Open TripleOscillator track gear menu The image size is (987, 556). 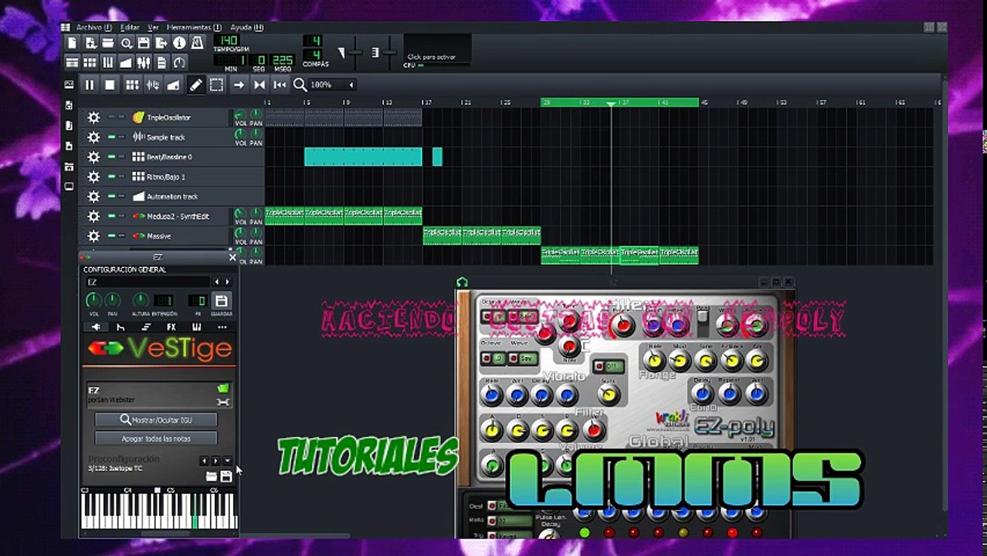[93, 117]
